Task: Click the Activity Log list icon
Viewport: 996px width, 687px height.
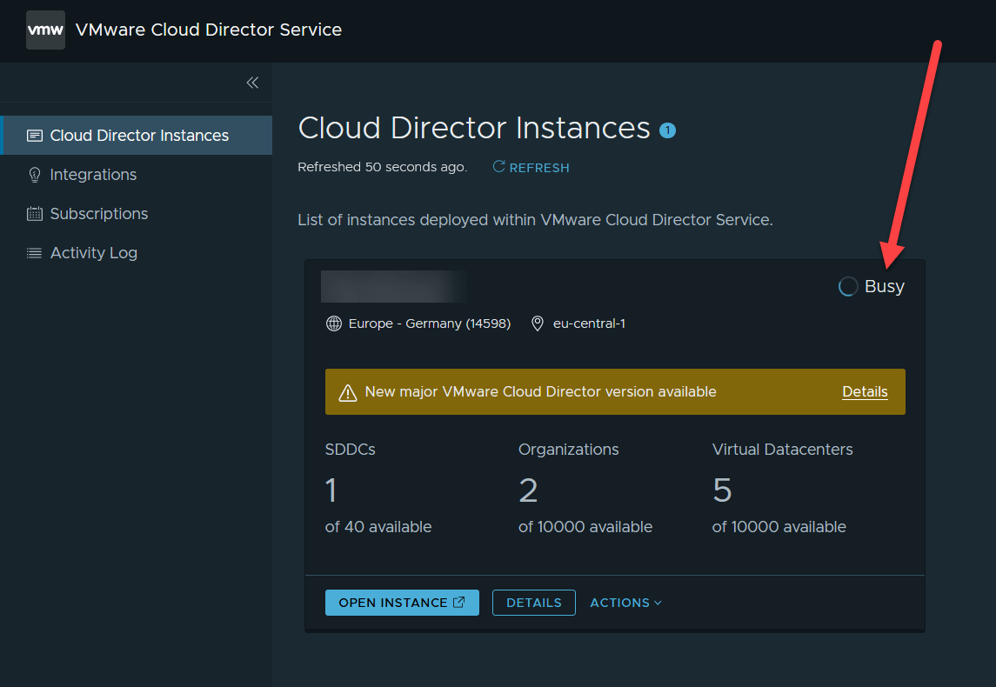Action: [35, 253]
